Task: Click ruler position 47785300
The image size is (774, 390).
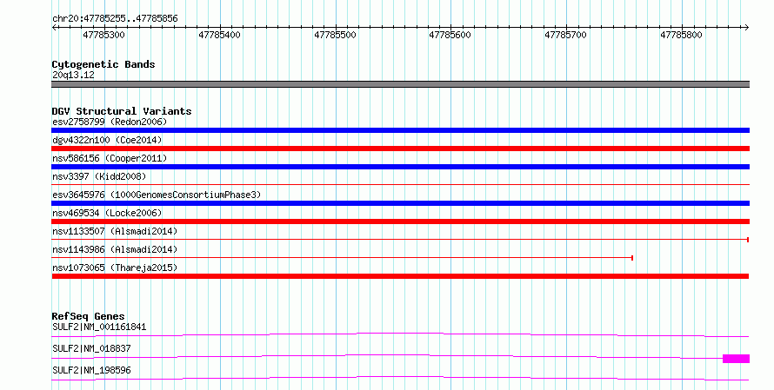Action: point(103,35)
